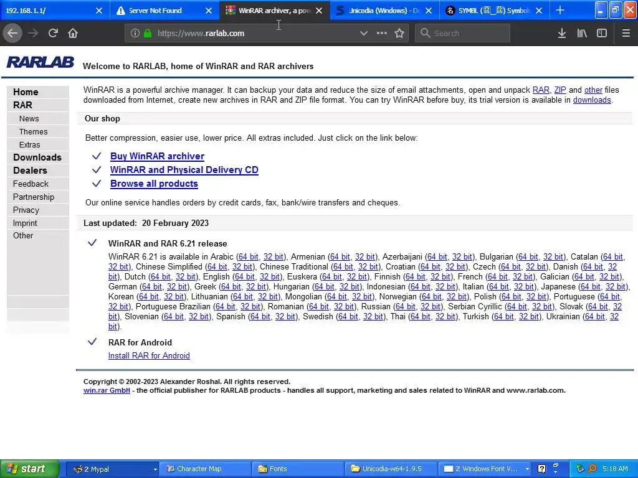Click the green padlock security icon

pos(148,34)
